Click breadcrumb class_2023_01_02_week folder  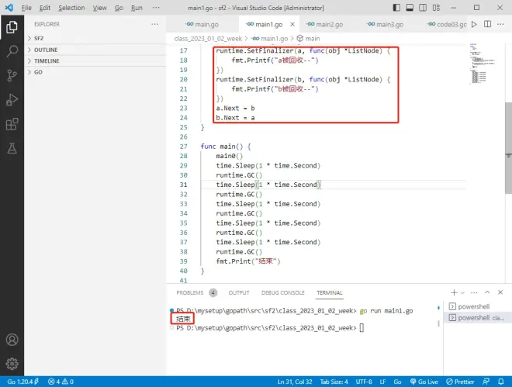point(208,39)
